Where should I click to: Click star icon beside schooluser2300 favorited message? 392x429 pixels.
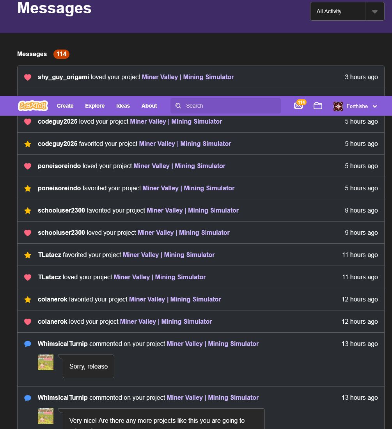28,210
